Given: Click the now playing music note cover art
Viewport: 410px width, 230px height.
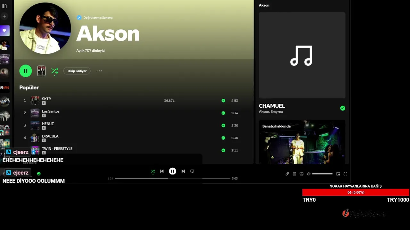Looking at the screenshot, I should (302, 55).
